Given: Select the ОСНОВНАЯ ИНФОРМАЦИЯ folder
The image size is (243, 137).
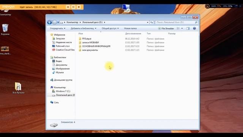Looking at the screenshot, I should click(x=96, y=46).
